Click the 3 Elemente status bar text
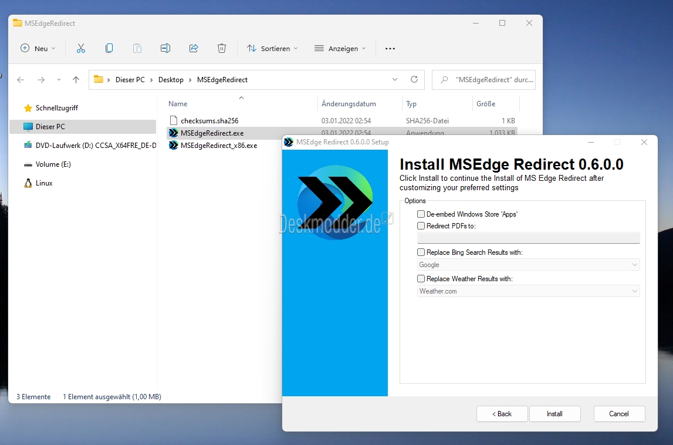The image size is (673, 445). [x=33, y=397]
